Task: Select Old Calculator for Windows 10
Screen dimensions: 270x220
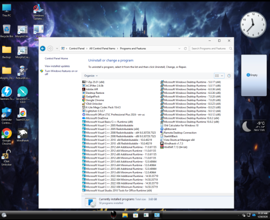Action: [179, 126]
